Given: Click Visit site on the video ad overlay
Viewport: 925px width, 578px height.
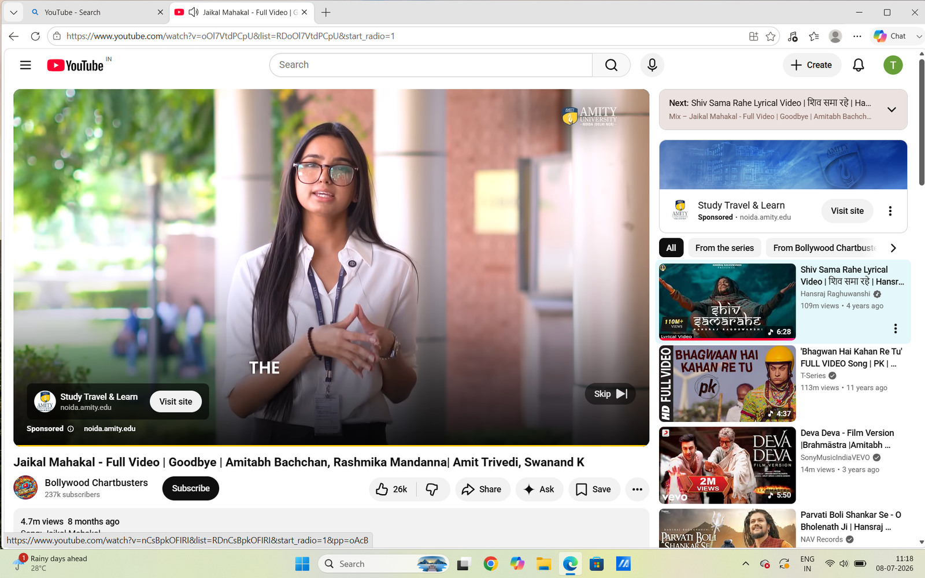Looking at the screenshot, I should pos(176,402).
